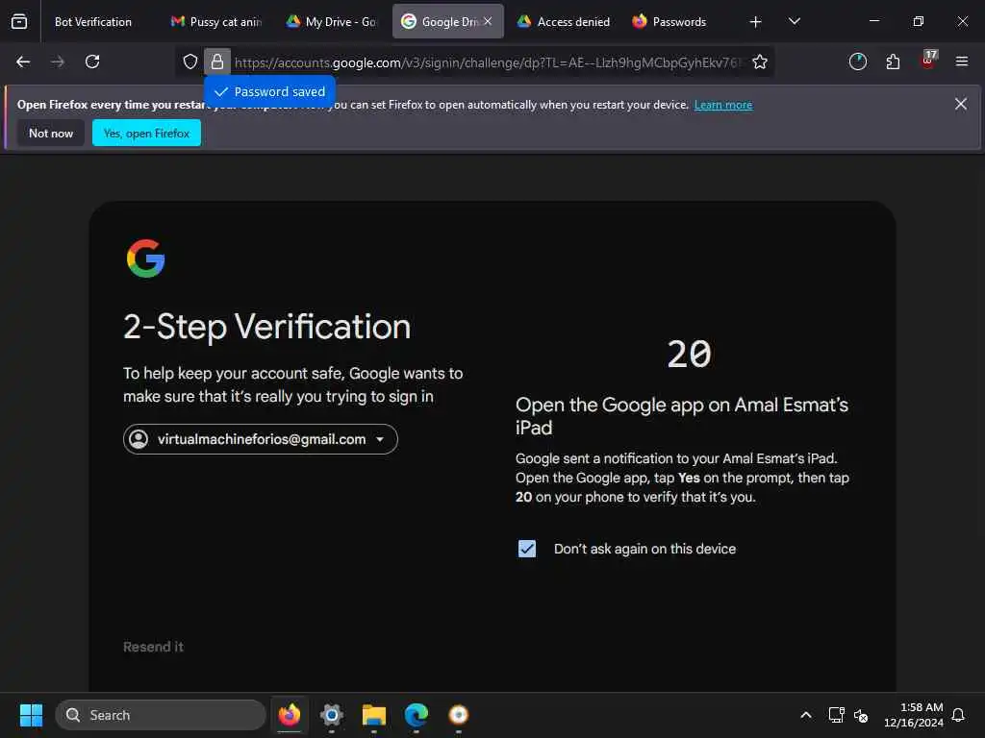The width and height of the screenshot is (985, 738).
Task: Open the notifications bell icon
Action: 958,715
